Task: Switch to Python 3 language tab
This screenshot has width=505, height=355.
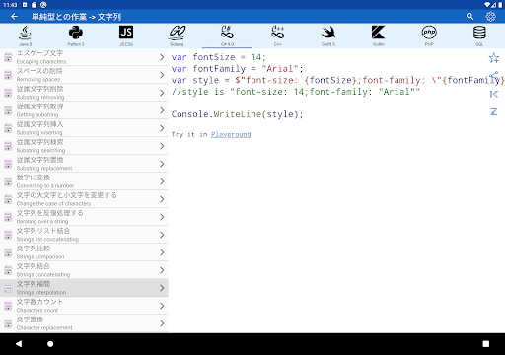Action: pyautogui.click(x=76, y=35)
